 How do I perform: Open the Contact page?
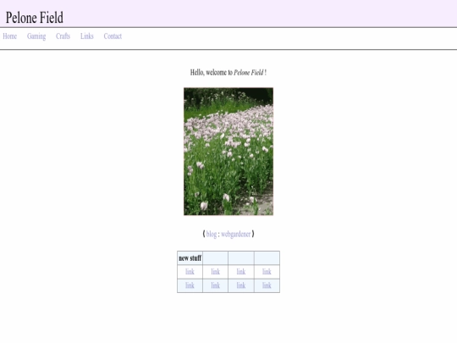coord(113,36)
